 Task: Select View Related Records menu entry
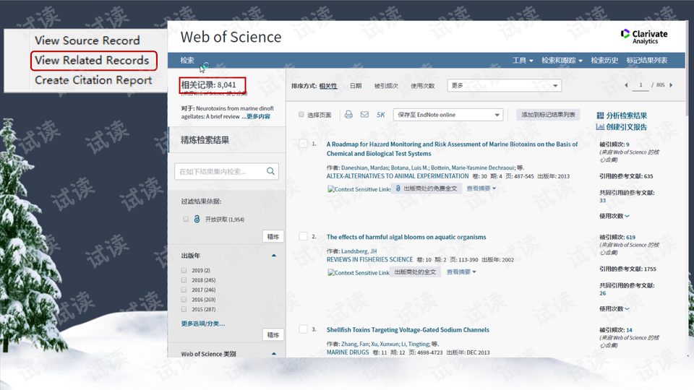click(92, 60)
